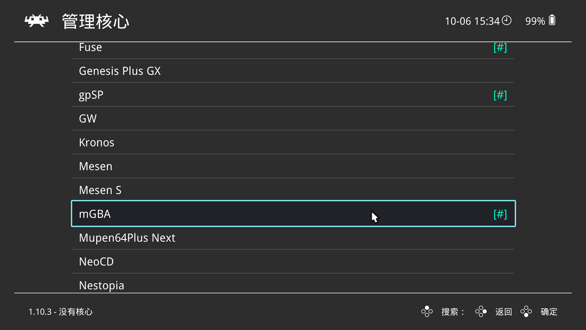Click the battery icon in the header
Image resolution: width=586 pixels, height=330 pixels.
[x=552, y=20]
